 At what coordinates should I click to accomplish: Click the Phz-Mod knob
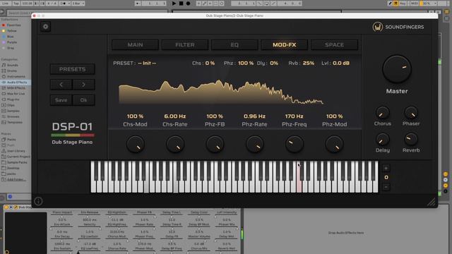[334, 144]
